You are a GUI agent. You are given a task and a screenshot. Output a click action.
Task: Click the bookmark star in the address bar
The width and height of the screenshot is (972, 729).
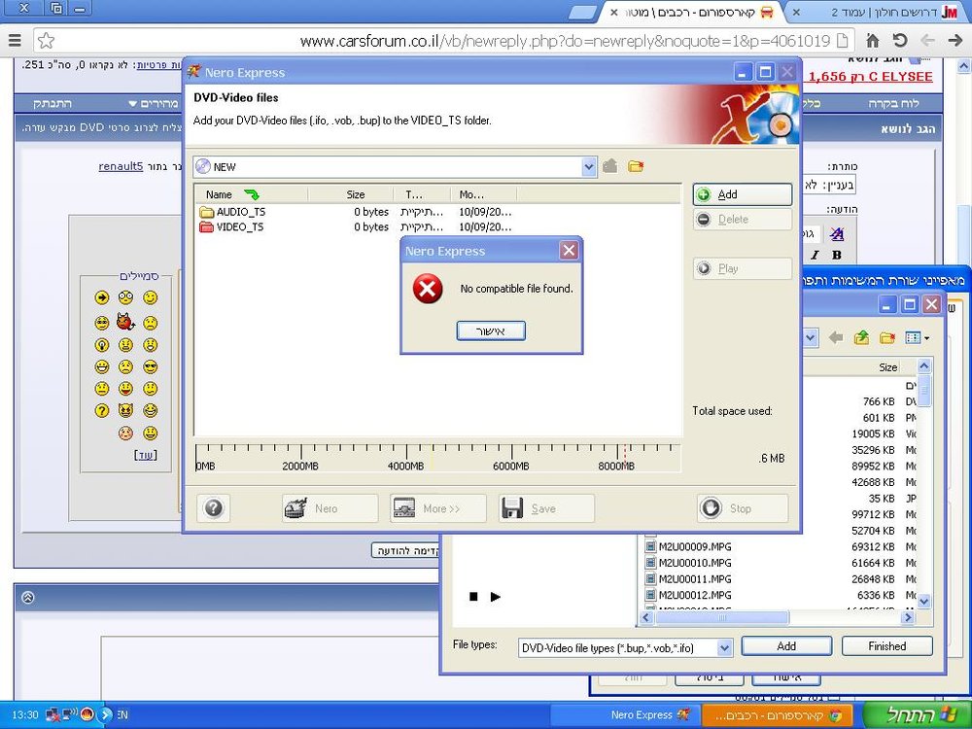pyautogui.click(x=46, y=41)
